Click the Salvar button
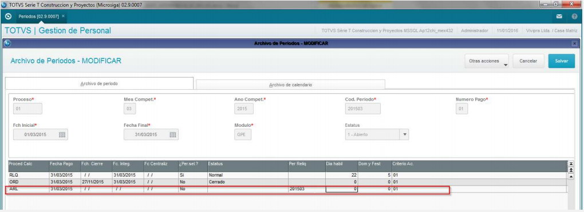The height and width of the screenshot is (212, 584). (x=562, y=61)
